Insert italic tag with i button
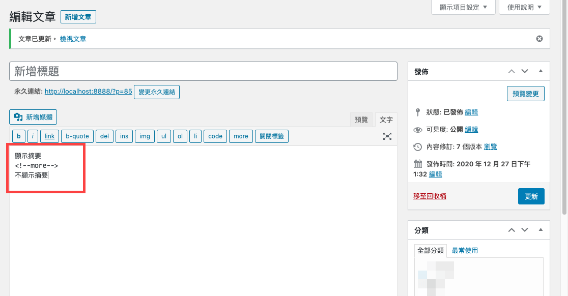This screenshot has height=296, width=568. click(x=33, y=136)
